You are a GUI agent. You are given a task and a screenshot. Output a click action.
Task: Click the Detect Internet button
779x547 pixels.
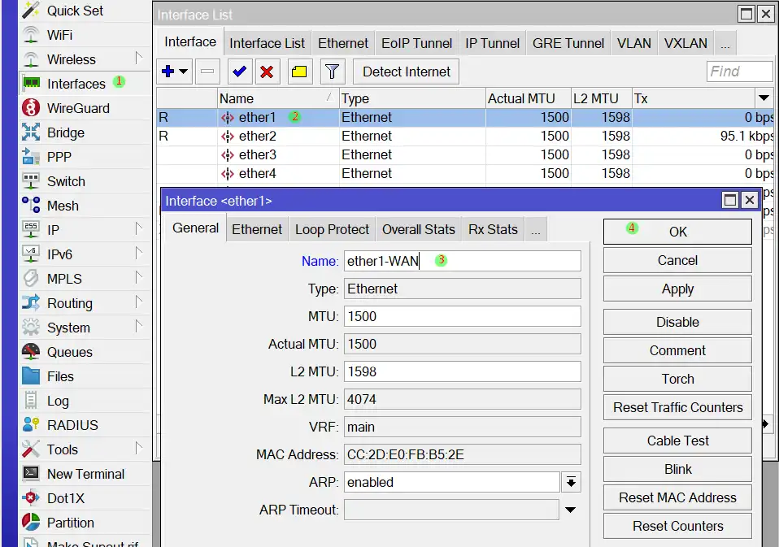[x=407, y=72]
